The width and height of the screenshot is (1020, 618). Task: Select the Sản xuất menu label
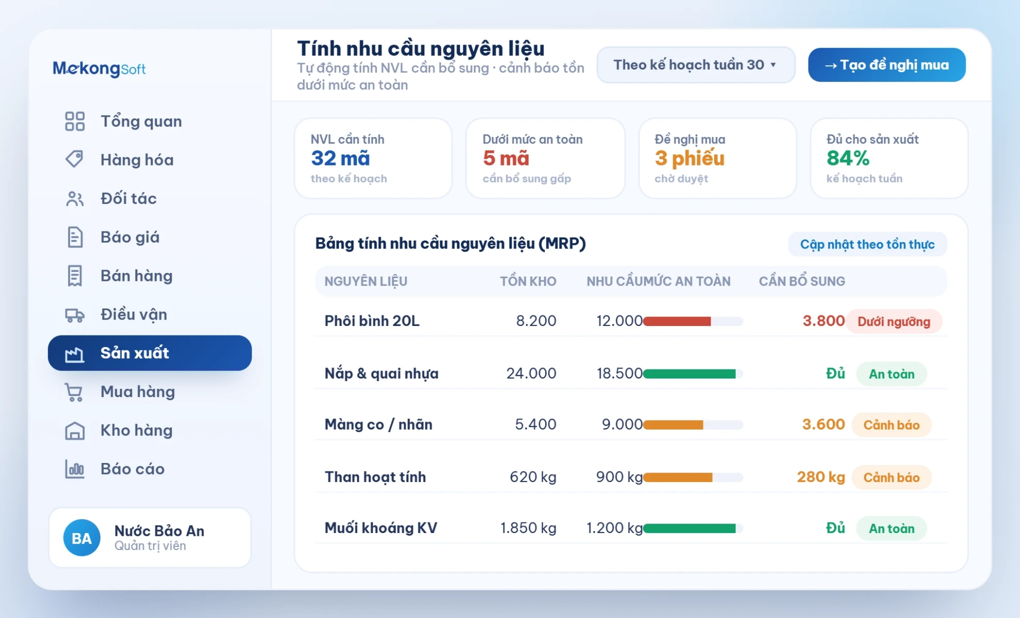coord(135,353)
